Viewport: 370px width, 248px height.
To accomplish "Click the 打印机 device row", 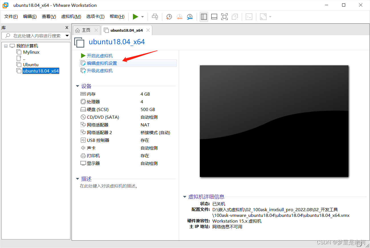I will point(128,156).
